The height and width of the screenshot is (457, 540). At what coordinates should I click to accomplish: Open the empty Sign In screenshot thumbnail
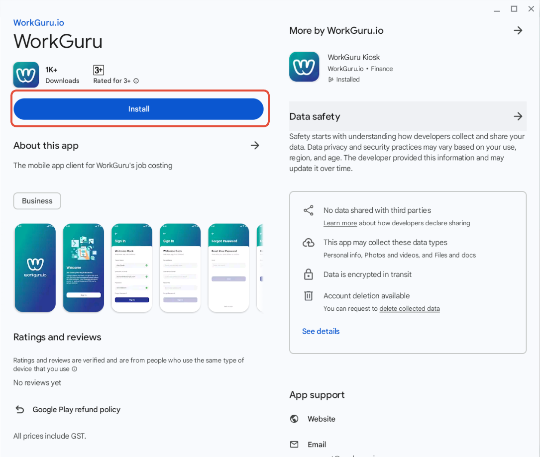point(180,268)
